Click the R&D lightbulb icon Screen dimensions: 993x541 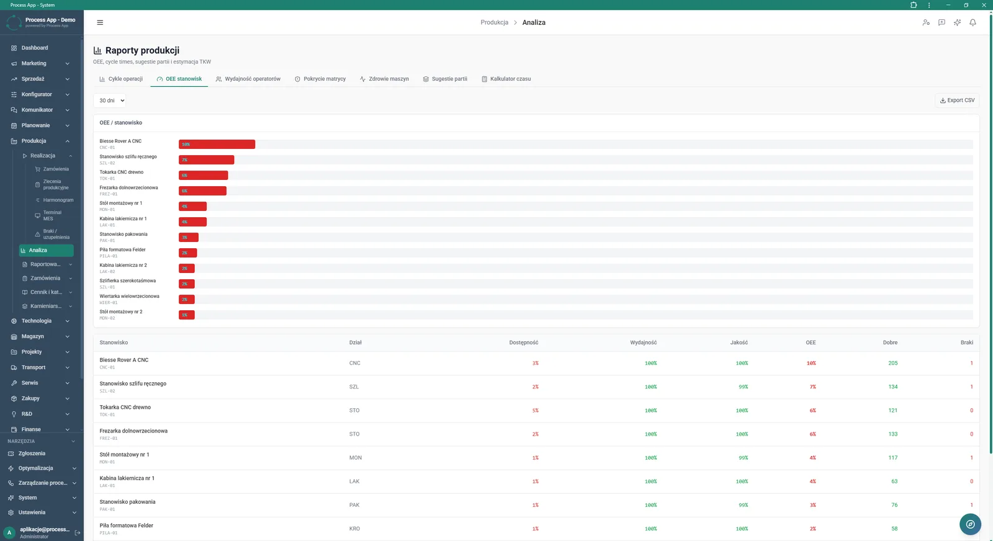pyautogui.click(x=14, y=414)
